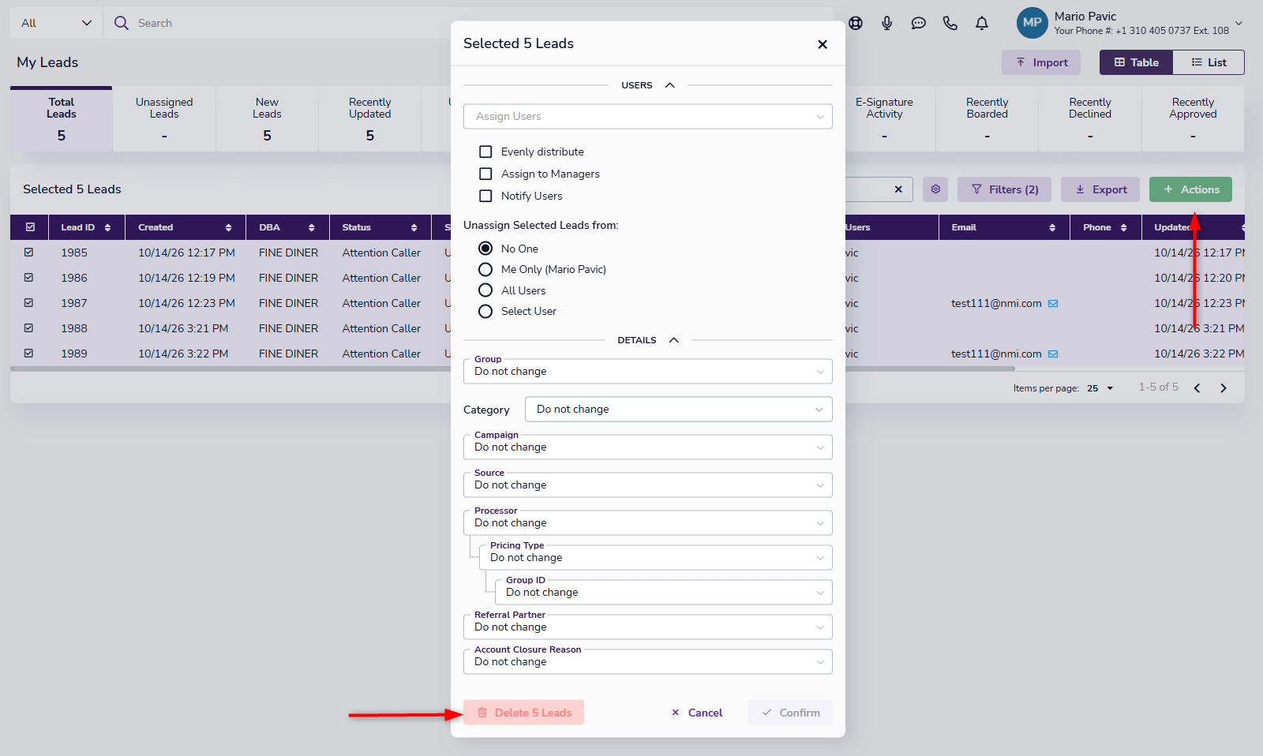Choose Me Only (Mario Pavic) option
Viewport: 1263px width, 756px height.
(485, 269)
